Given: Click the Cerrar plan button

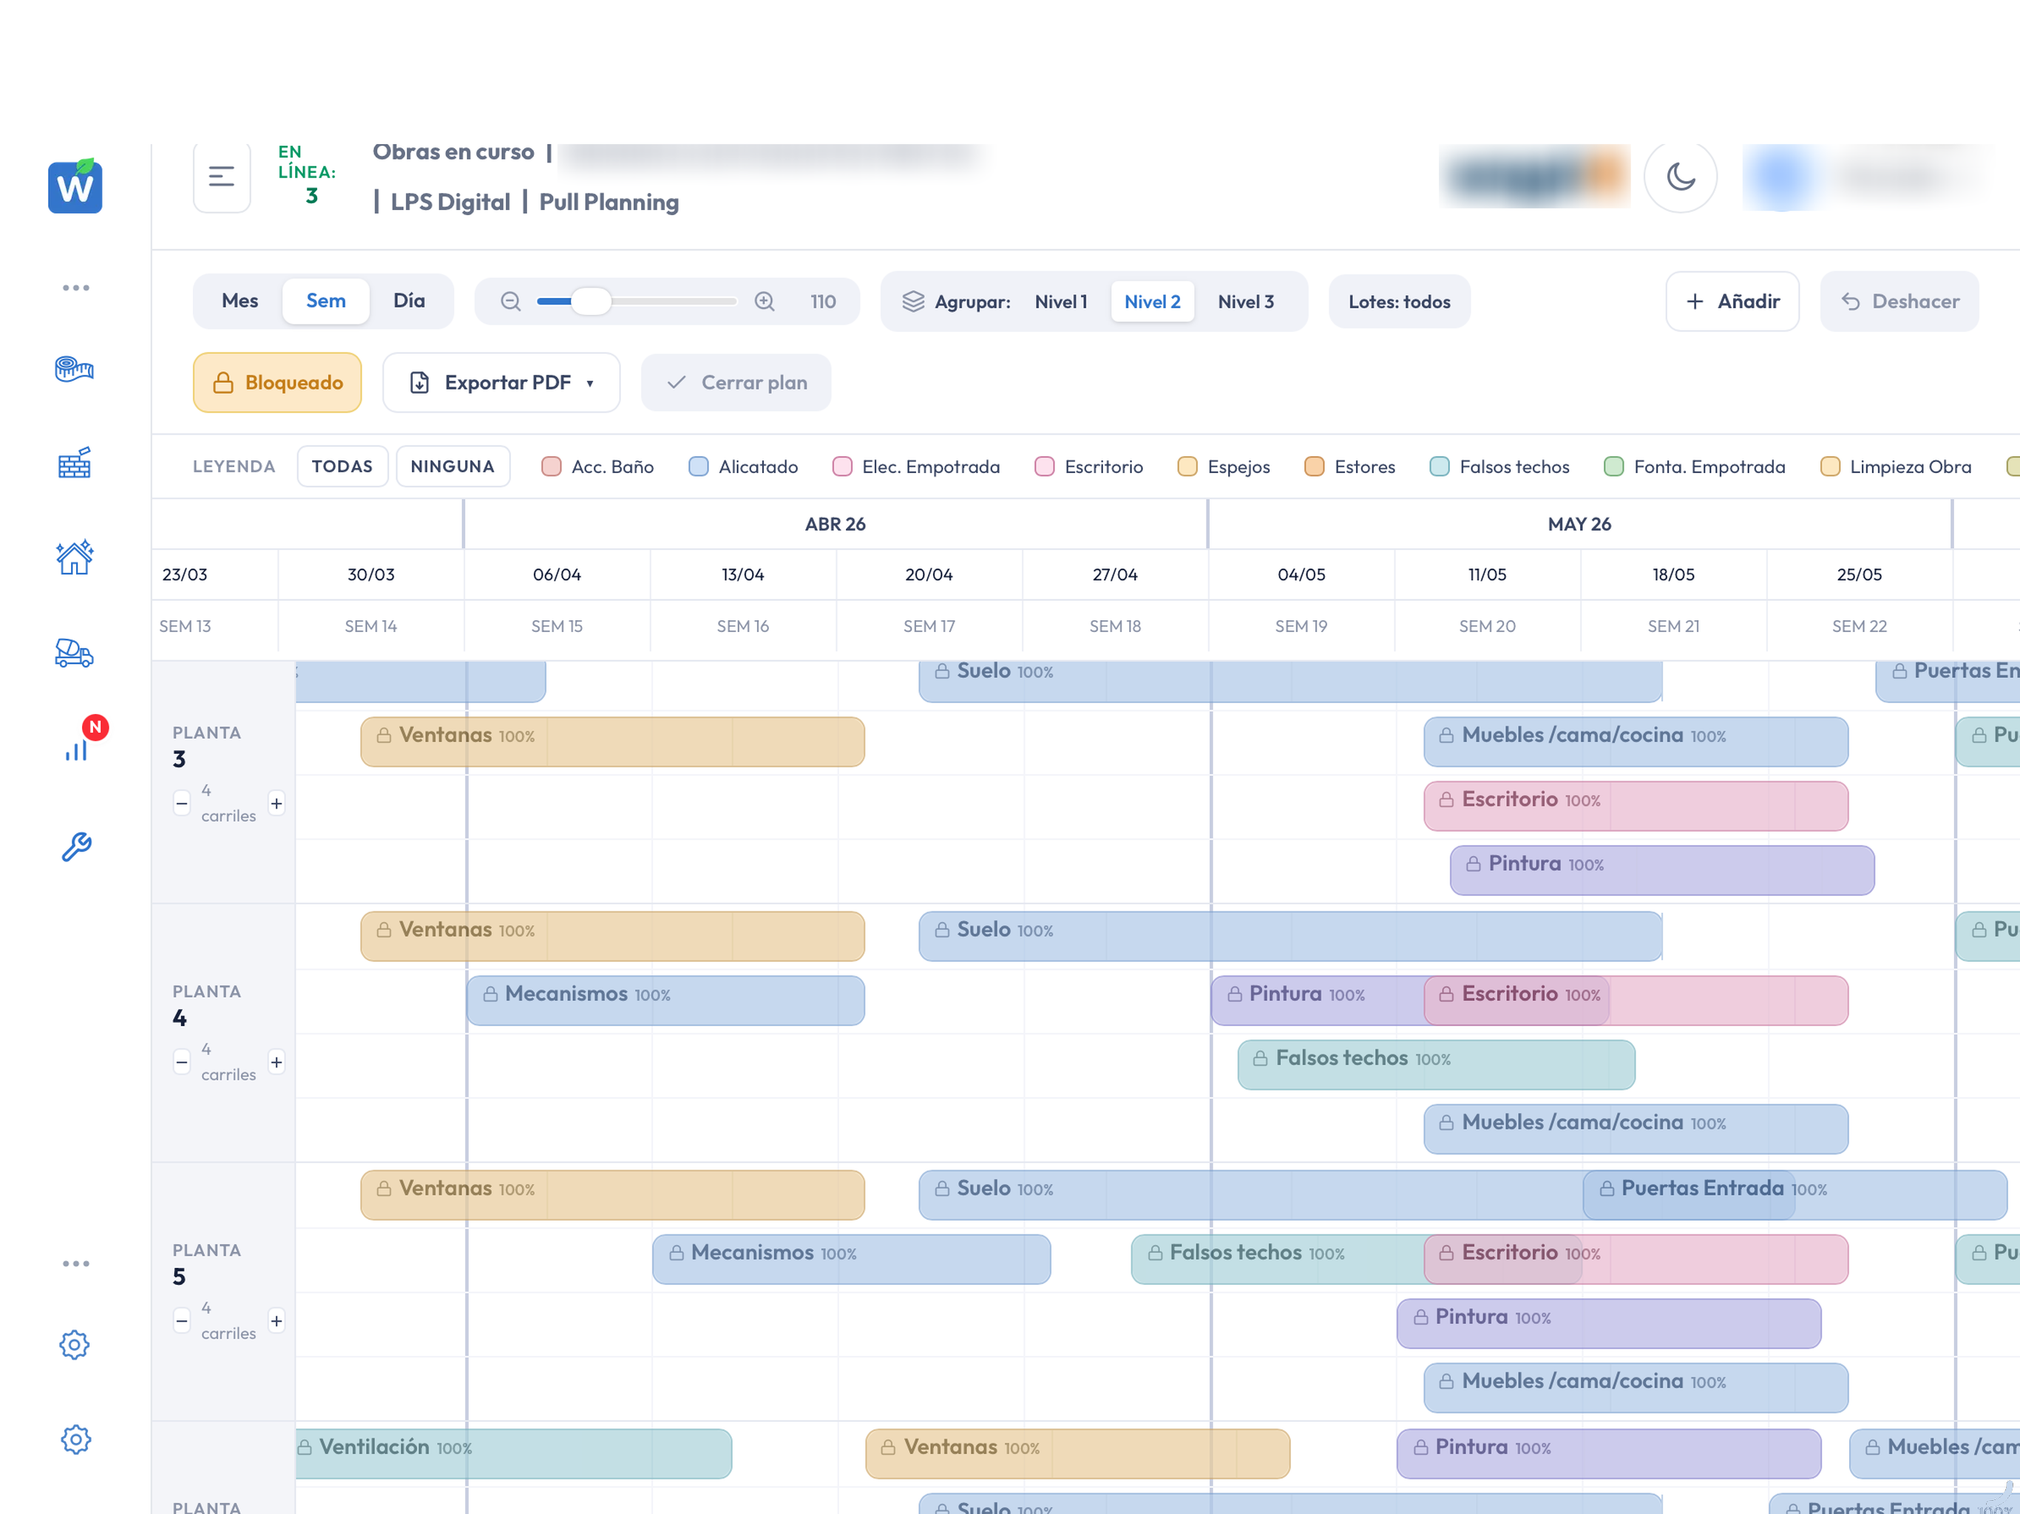Looking at the screenshot, I should 736,383.
